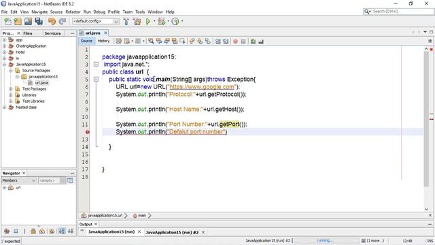Click the Navigator javadoc window icon
Viewport: 435px width, 245px height.
pos(70,180)
